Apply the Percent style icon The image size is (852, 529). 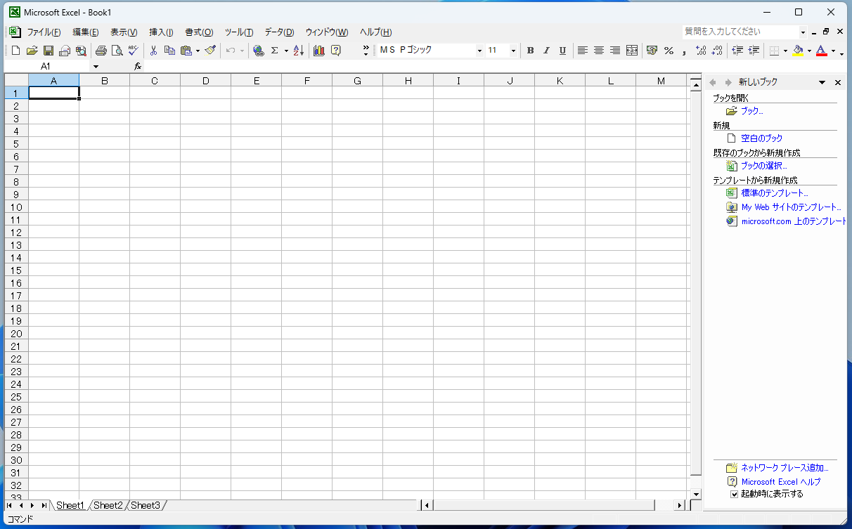click(669, 51)
